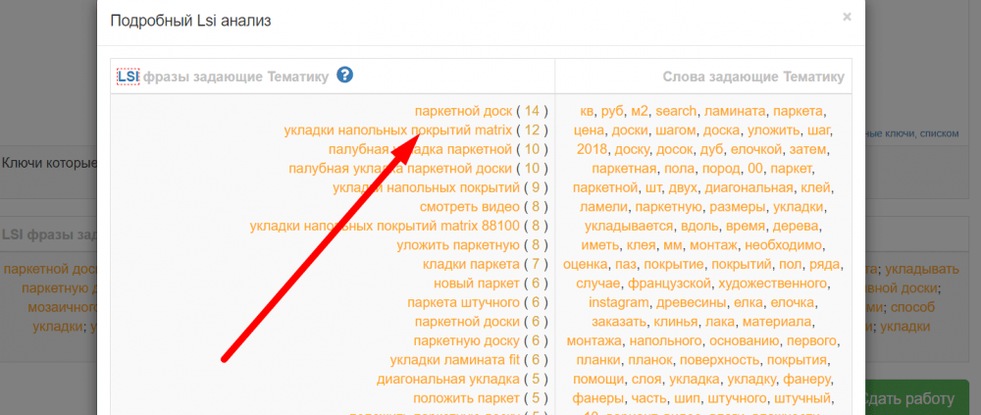
Task: Select phrase 'паркета штучного'
Action: point(464,302)
